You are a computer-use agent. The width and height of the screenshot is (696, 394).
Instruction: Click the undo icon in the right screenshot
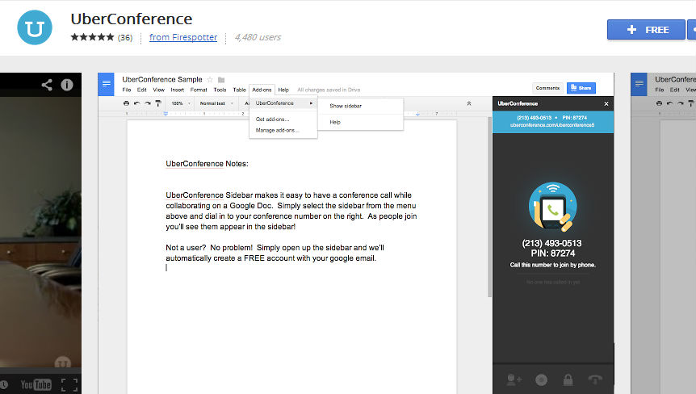click(670, 103)
